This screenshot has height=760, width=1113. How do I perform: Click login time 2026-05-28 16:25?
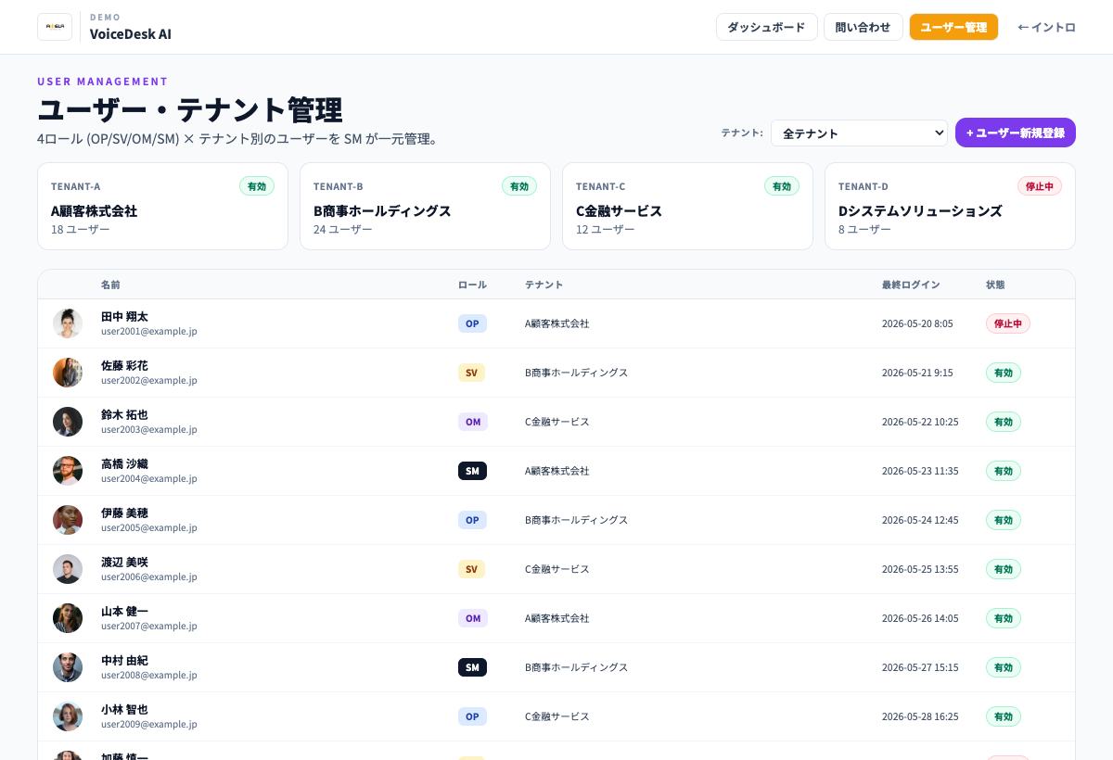point(920,716)
